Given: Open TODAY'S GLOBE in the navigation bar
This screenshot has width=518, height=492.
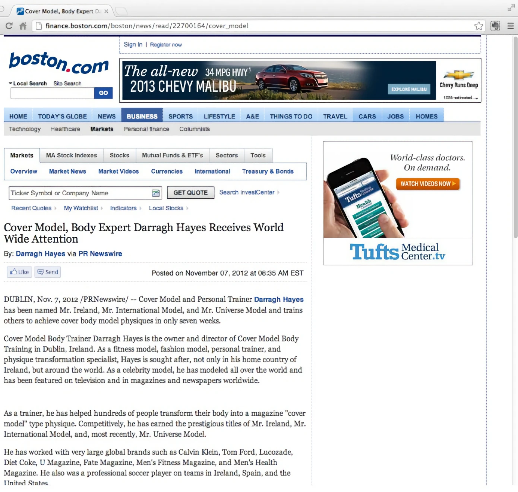Looking at the screenshot, I should click(62, 116).
